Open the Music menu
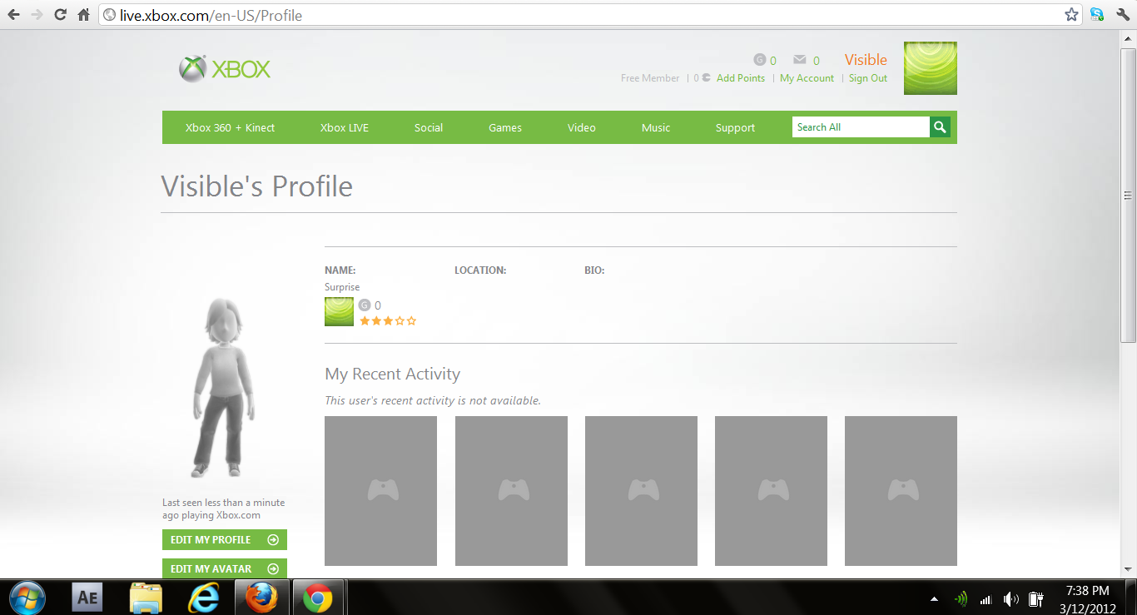 point(656,127)
